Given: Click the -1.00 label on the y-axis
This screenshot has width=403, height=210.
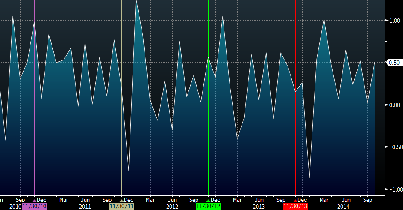Looking at the screenshot, I should (x=393, y=189).
